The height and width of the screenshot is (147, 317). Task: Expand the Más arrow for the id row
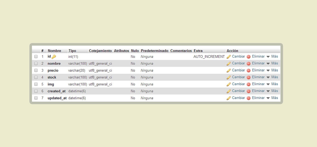pos(268,57)
